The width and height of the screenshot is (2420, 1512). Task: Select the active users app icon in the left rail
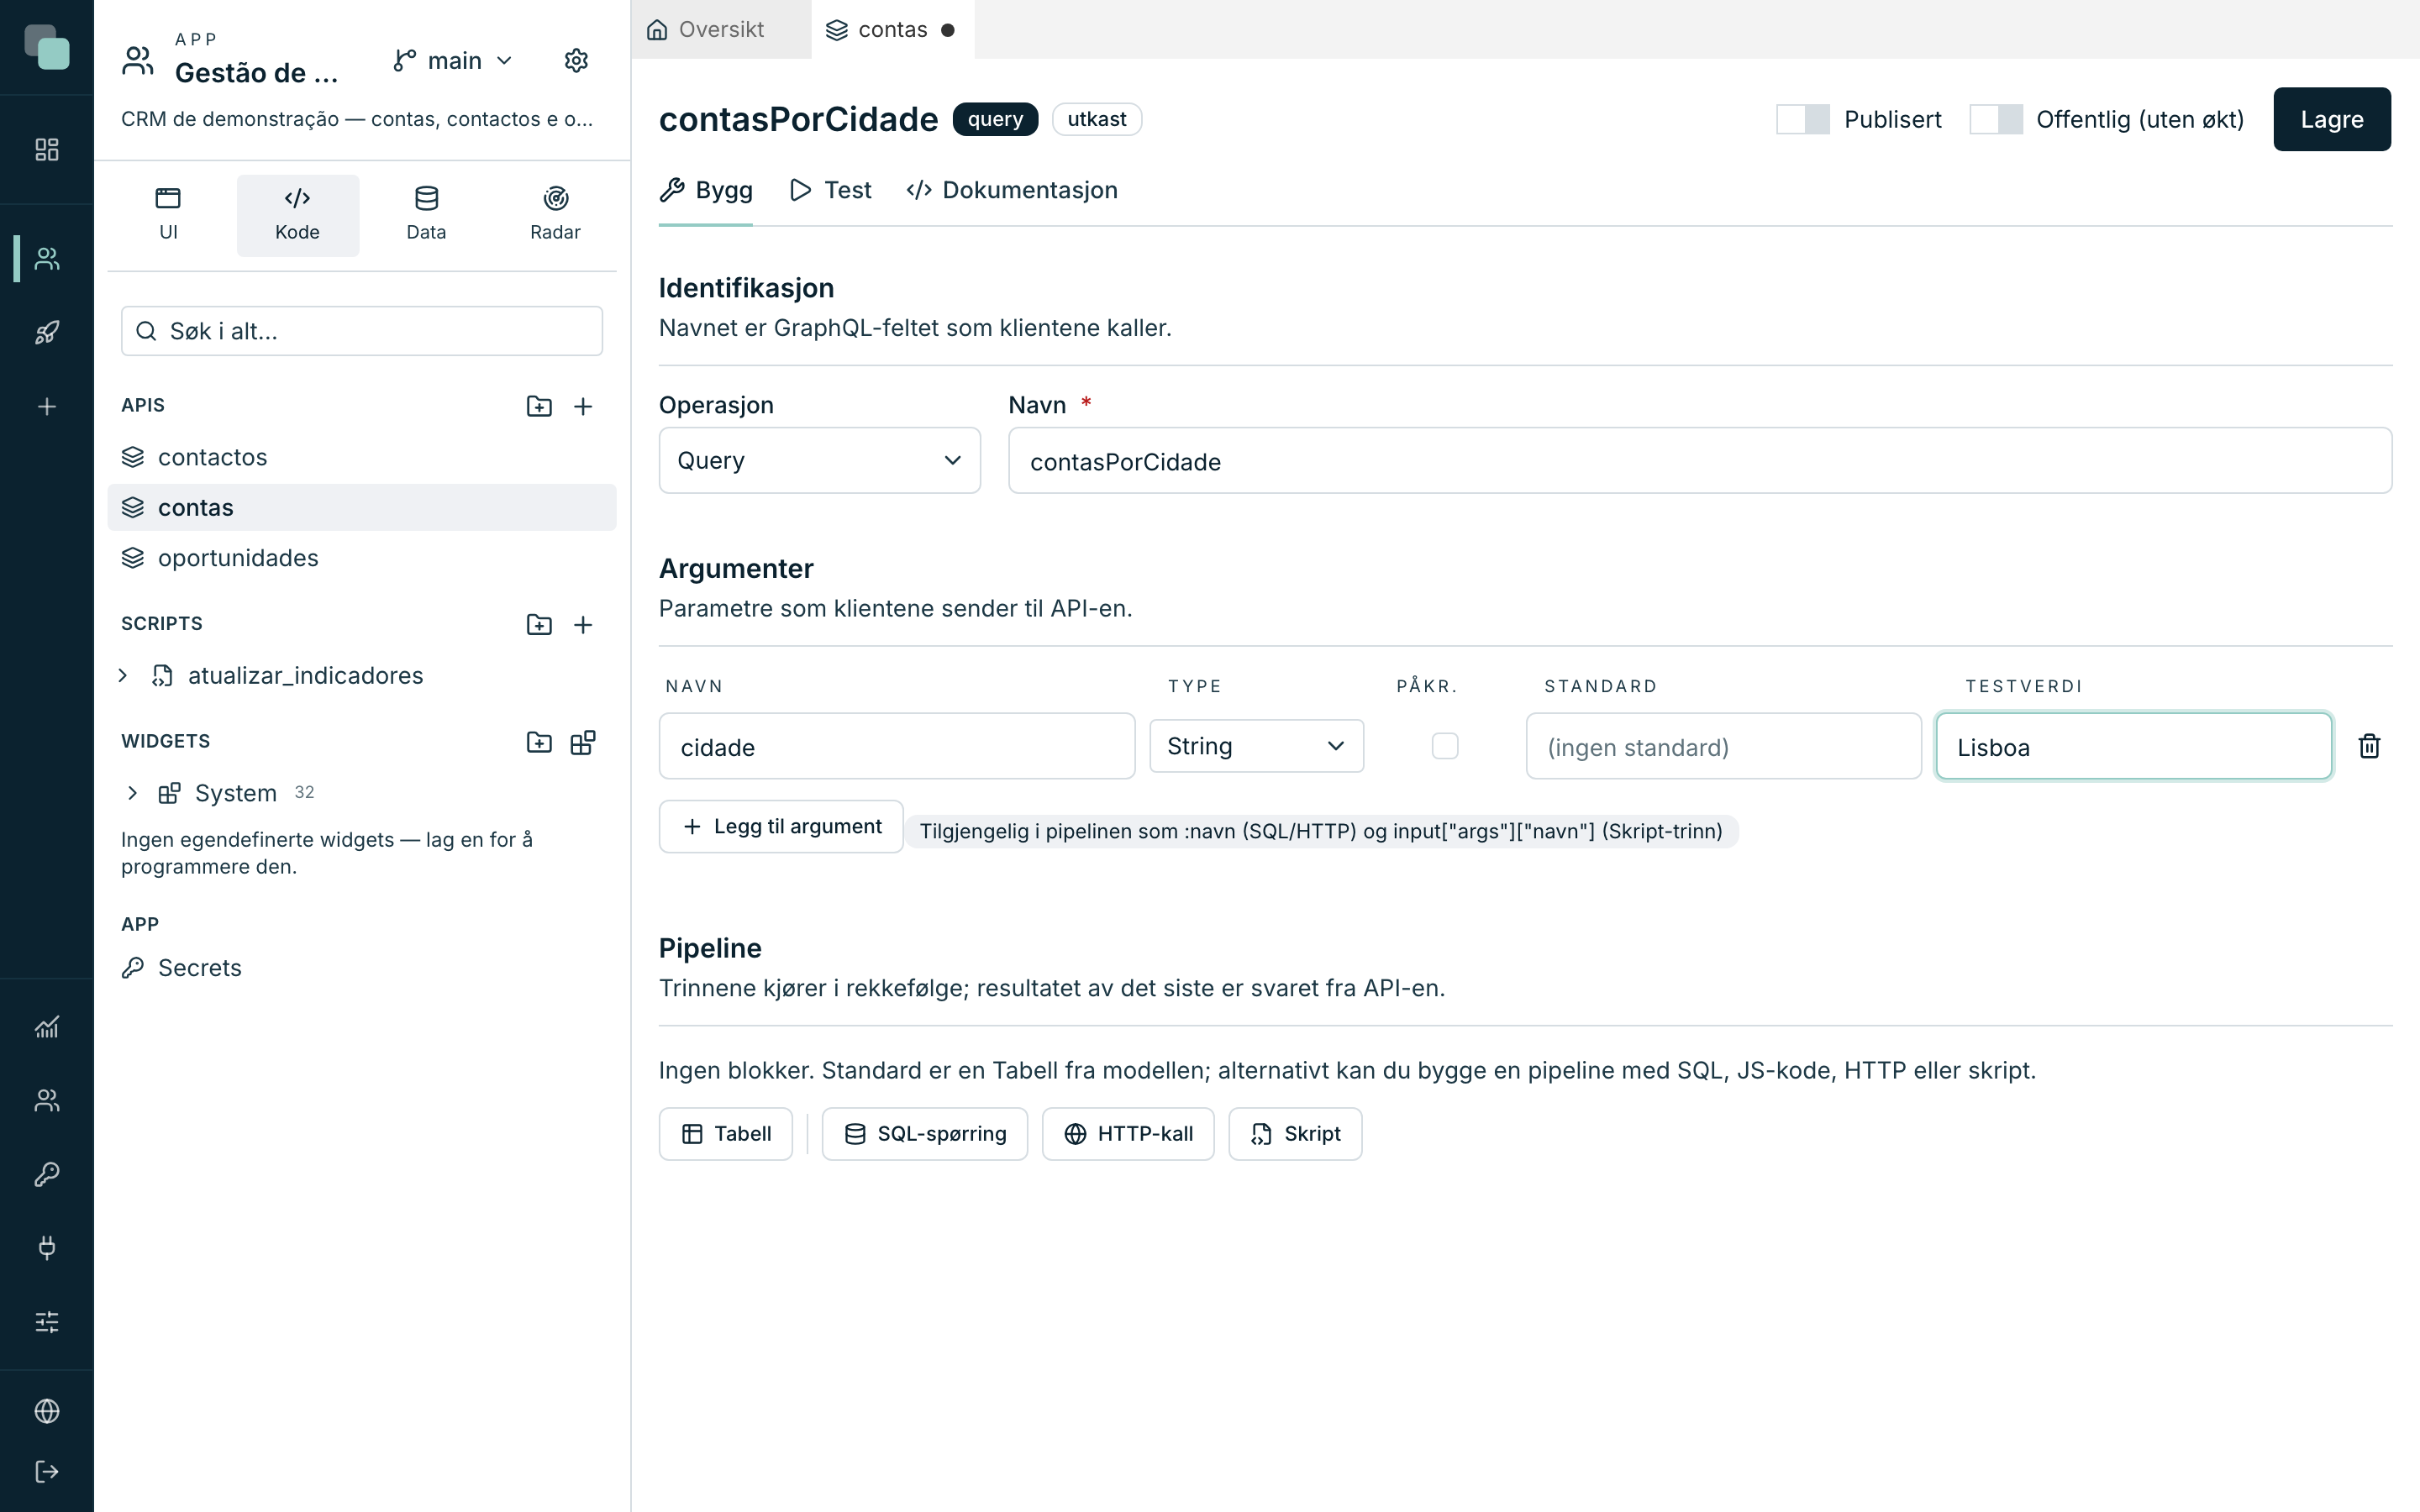tap(47, 259)
